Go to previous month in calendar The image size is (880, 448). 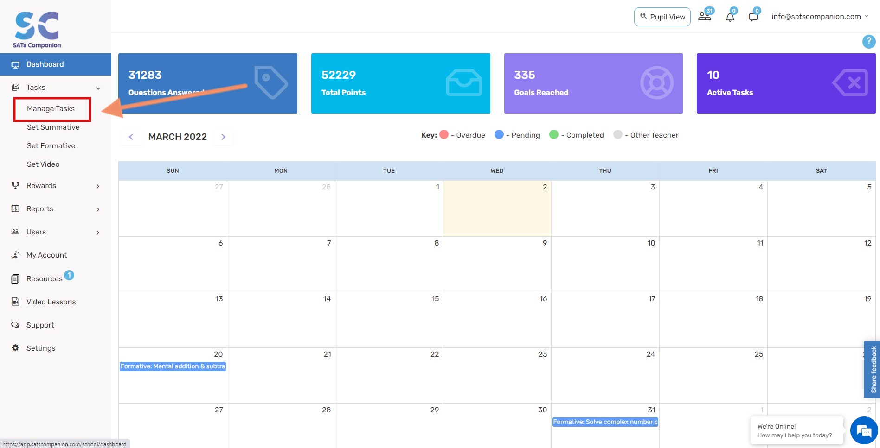(131, 137)
